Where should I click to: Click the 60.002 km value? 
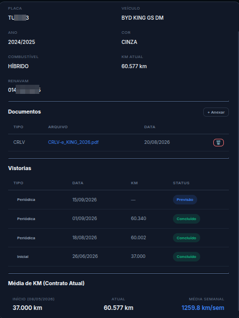click(139, 237)
